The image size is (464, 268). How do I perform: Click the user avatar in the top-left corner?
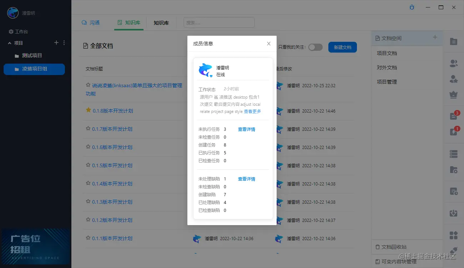[13, 13]
